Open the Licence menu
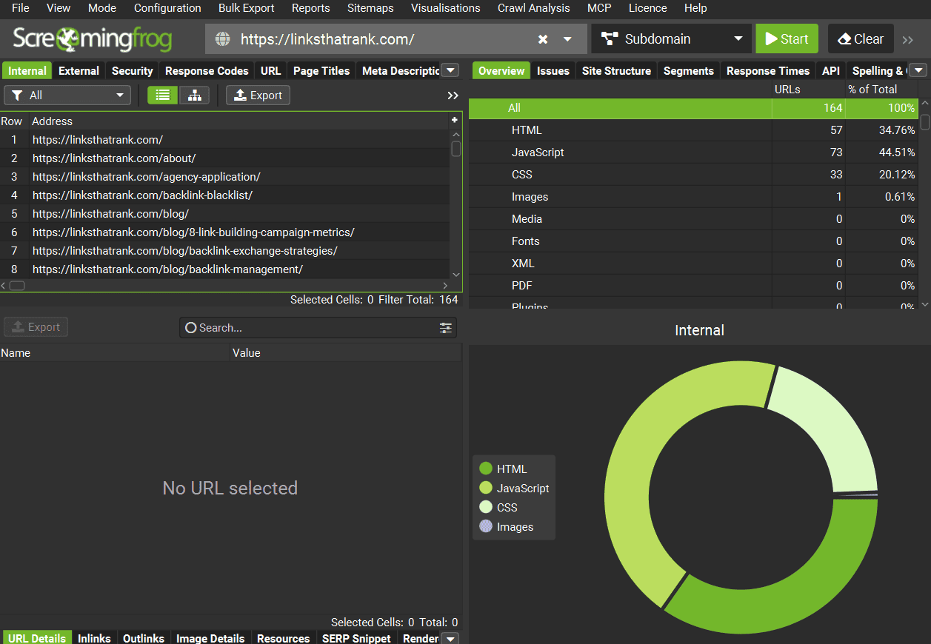Image resolution: width=931 pixels, height=644 pixels. pos(648,8)
